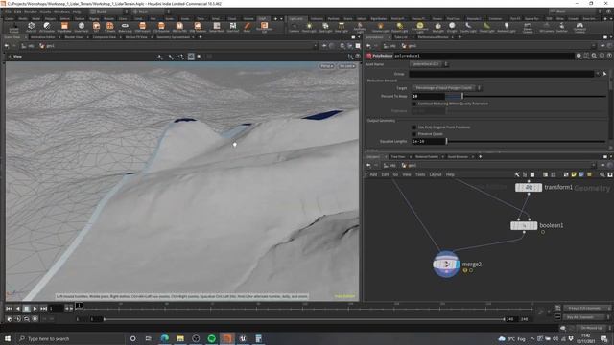
Task: Open the Render menu
Action: point(31,11)
